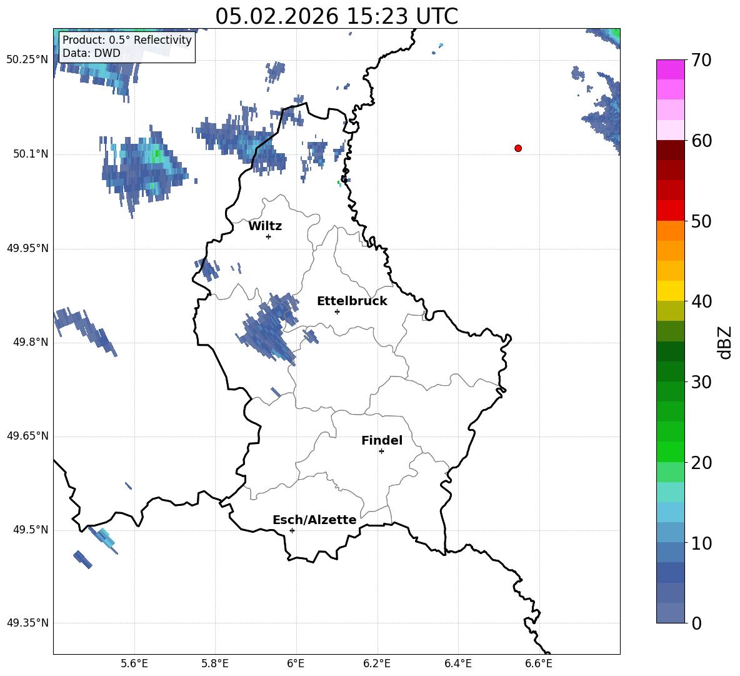This screenshot has height=676, width=740.
Task: Click the dark maroon colorbar segment below 60
Action: pos(670,150)
